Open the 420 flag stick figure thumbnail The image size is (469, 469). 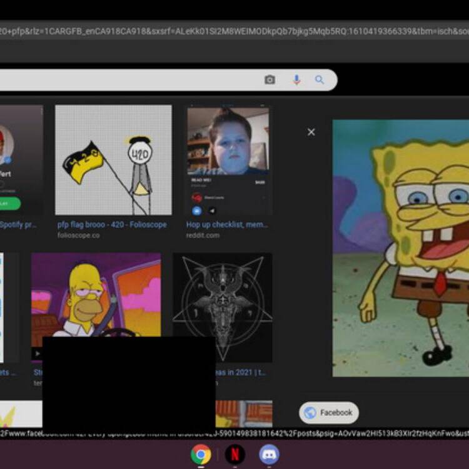113,159
